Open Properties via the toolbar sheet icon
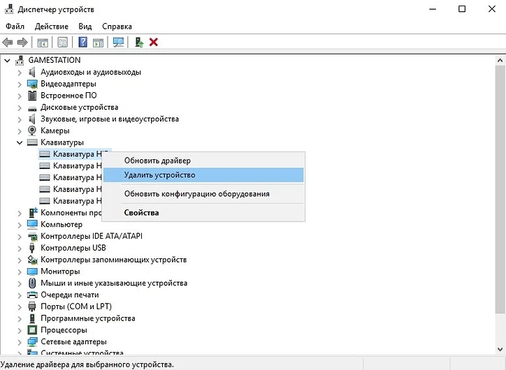The width and height of the screenshot is (506, 370). (x=62, y=42)
